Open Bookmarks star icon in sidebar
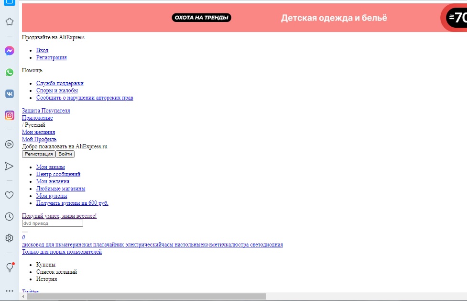The image size is (467, 301). [10, 22]
